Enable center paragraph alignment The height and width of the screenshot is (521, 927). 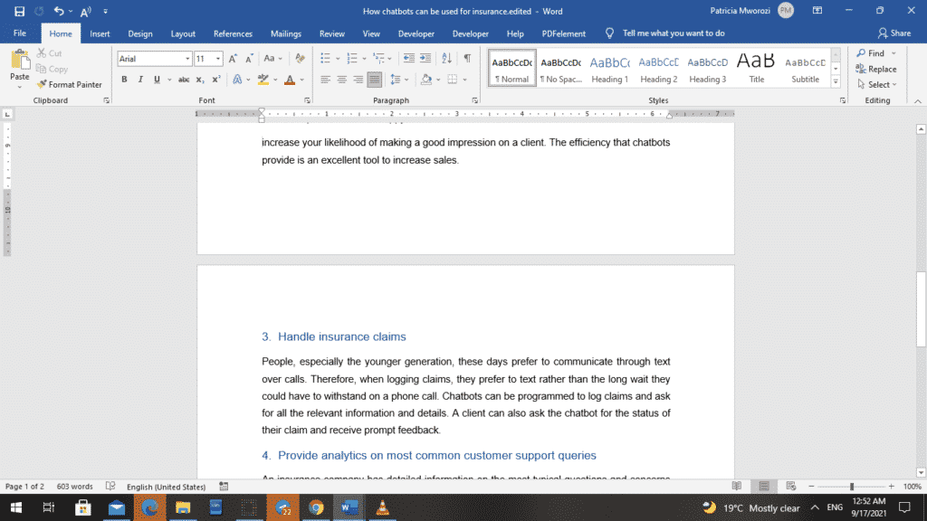[x=341, y=78]
